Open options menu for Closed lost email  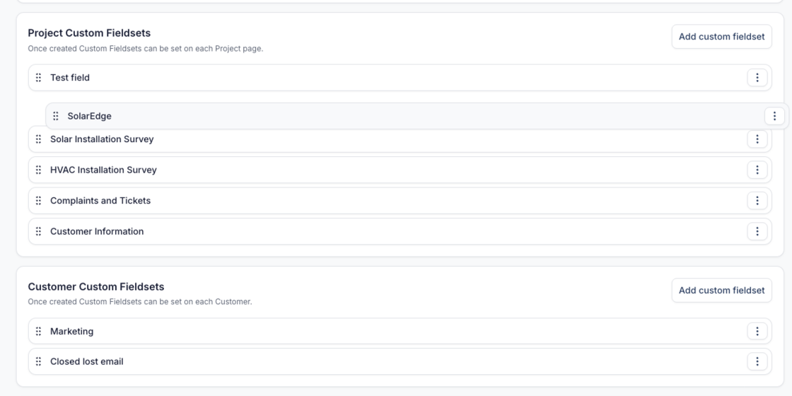coord(757,361)
